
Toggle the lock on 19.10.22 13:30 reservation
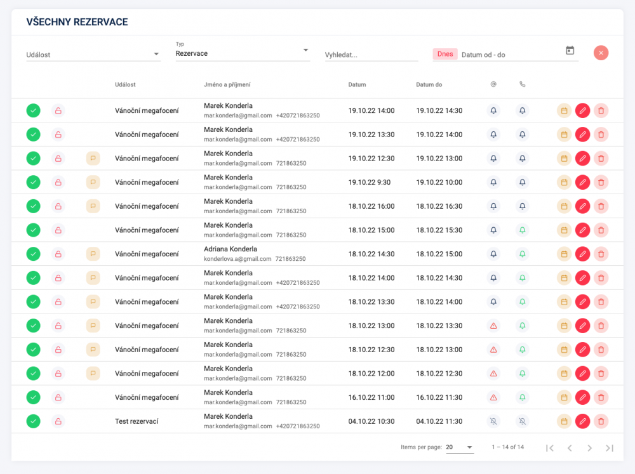[58, 135]
